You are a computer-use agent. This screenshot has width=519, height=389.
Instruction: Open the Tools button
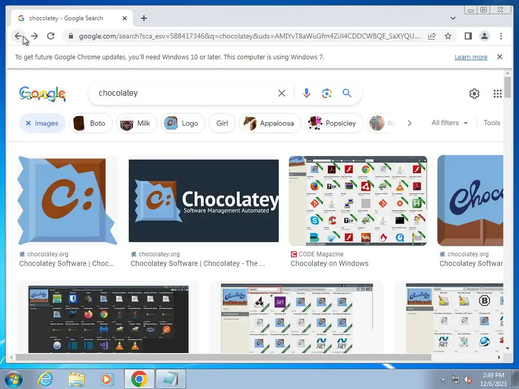492,123
